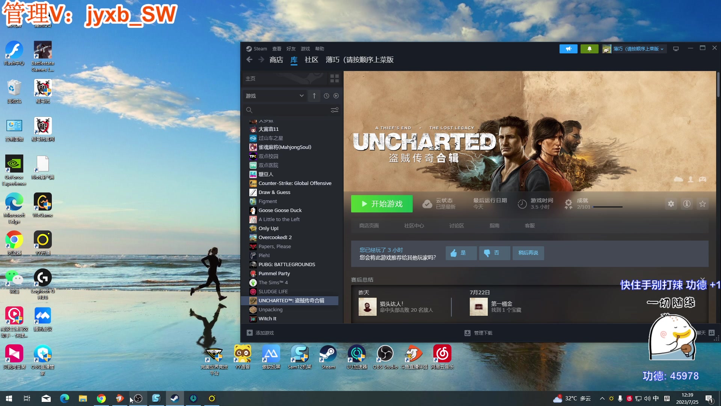The width and height of the screenshot is (721, 406).
Task: Click the 否 thumbs-down button
Action: coord(495,253)
